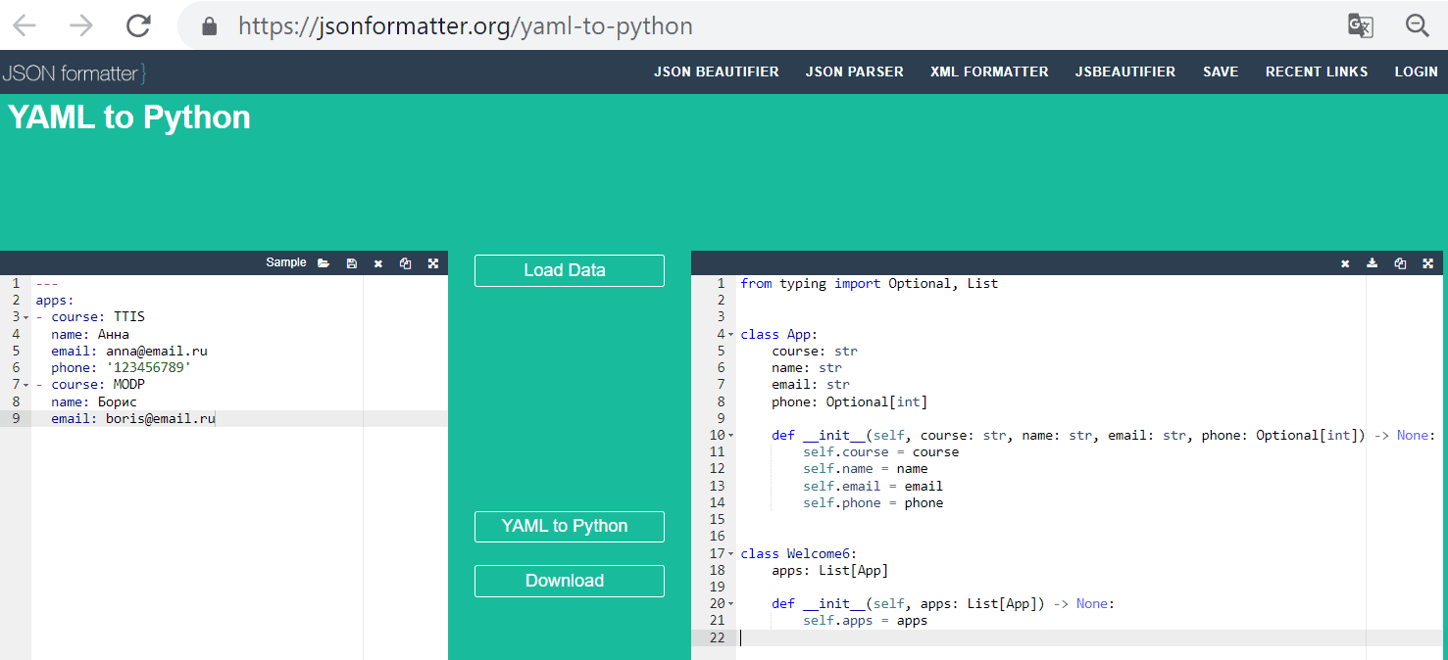Go forward with the browser forward arrow
The image size is (1448, 660).
(x=81, y=25)
